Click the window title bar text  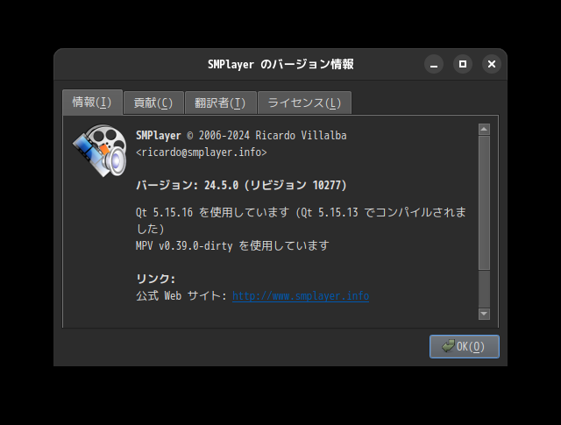click(x=280, y=64)
